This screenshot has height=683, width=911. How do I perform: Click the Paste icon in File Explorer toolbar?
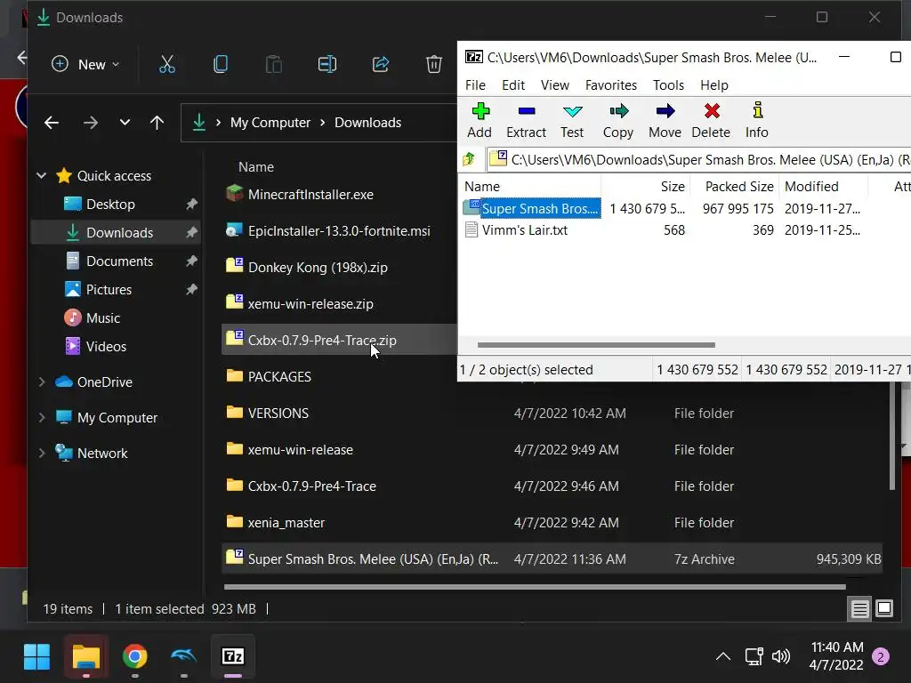click(274, 64)
